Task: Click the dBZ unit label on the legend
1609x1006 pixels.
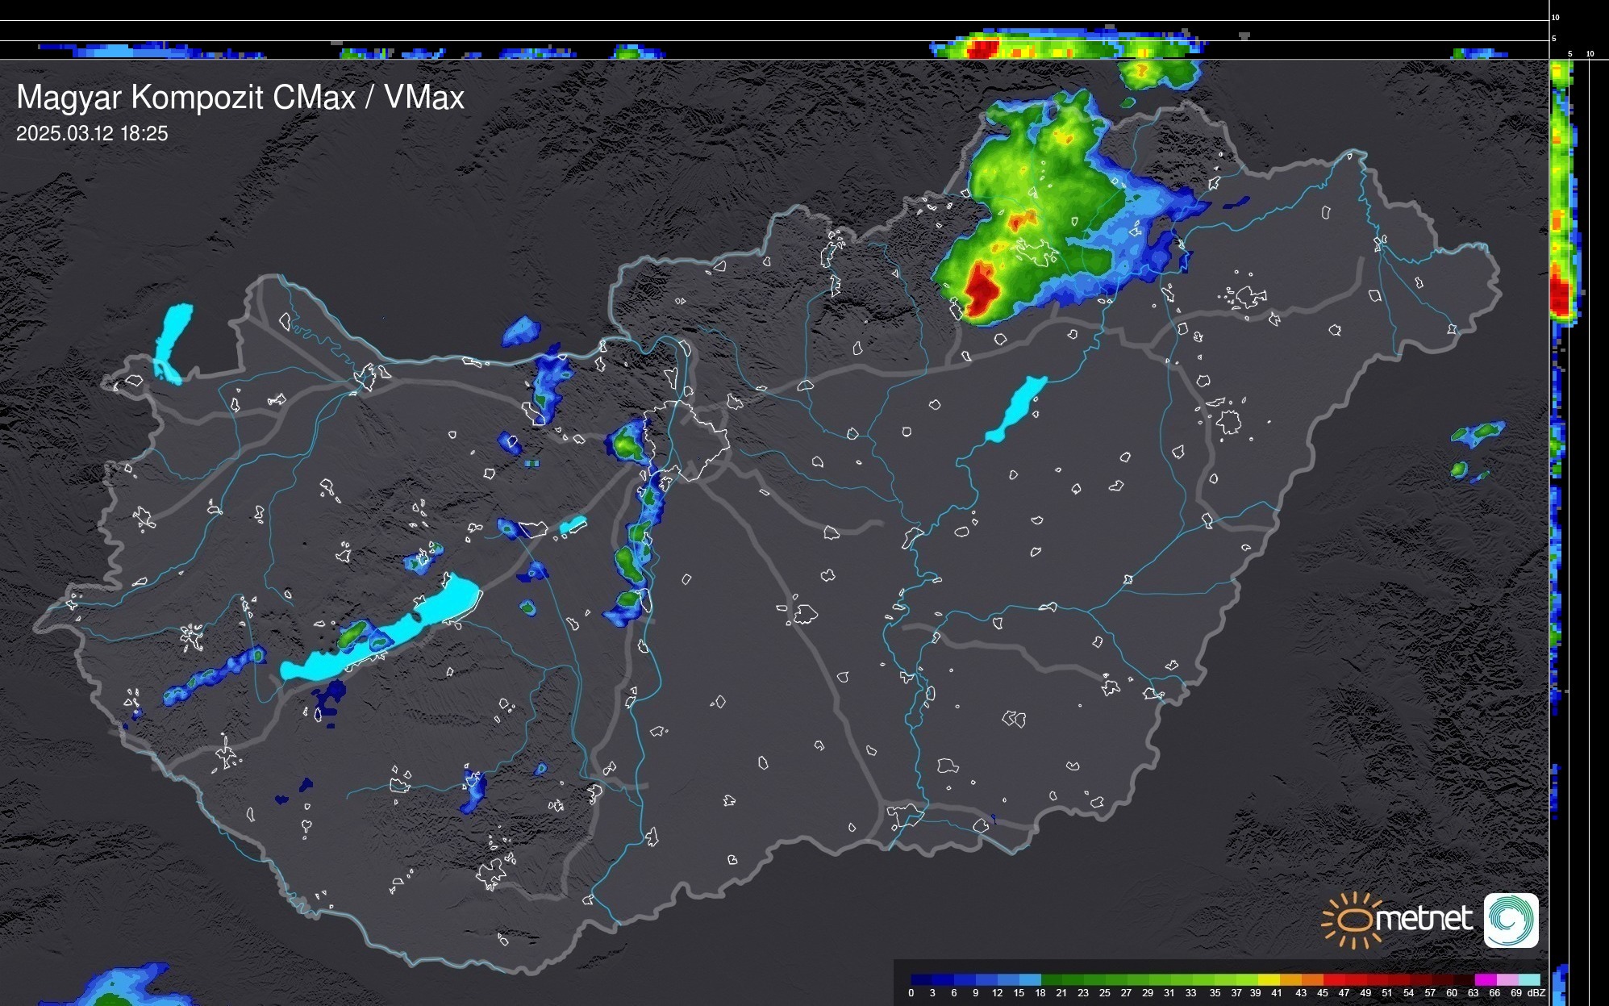Action: (x=1536, y=993)
